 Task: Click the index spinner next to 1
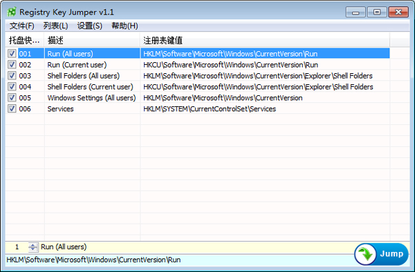(33, 247)
